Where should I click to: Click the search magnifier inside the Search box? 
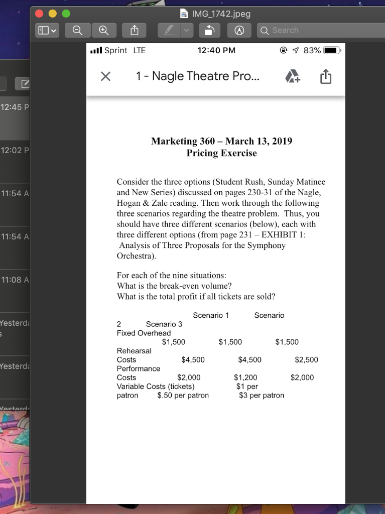265,30
